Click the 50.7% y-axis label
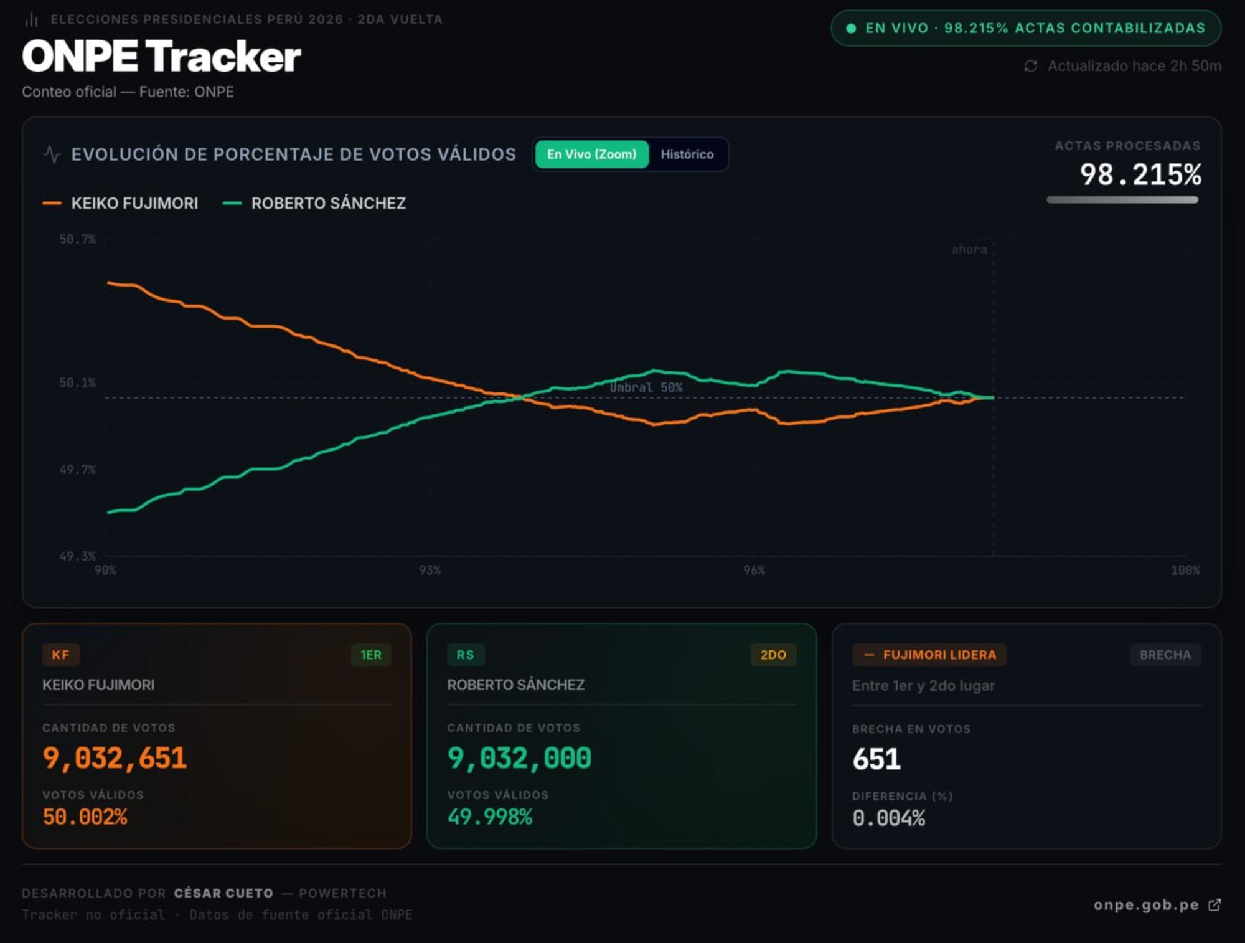The image size is (1245, 943). coord(77,239)
